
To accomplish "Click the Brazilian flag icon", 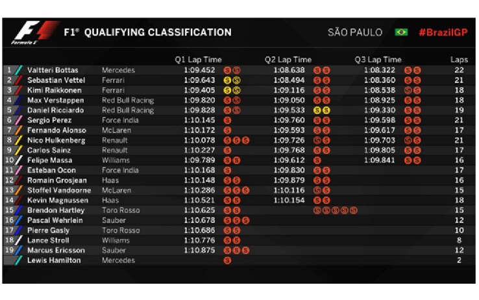I will point(401,32).
